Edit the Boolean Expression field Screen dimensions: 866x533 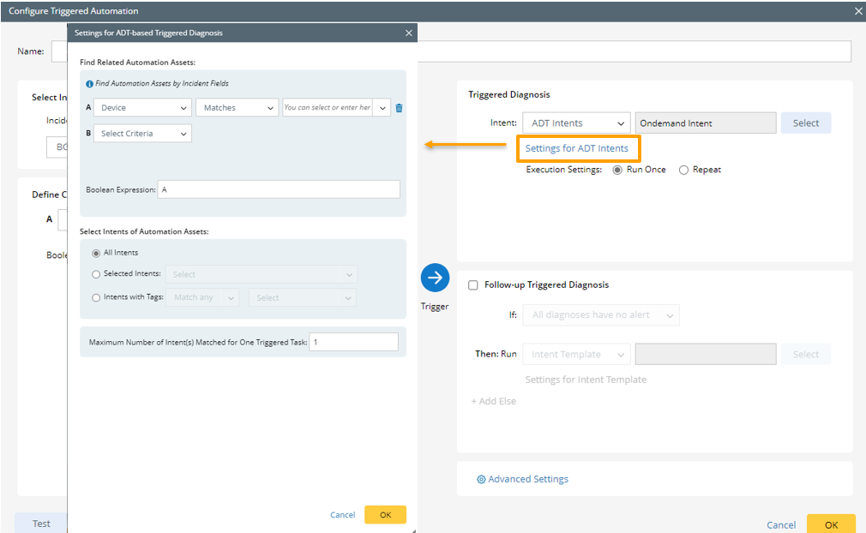click(x=278, y=189)
